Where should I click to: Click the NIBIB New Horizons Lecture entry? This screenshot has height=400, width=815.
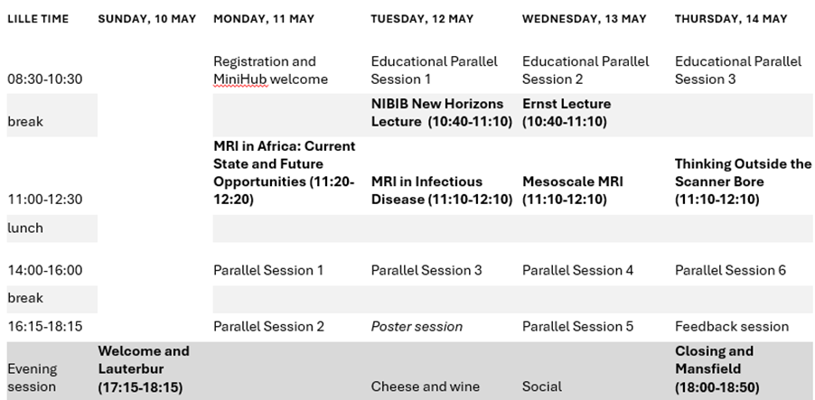pos(437,113)
